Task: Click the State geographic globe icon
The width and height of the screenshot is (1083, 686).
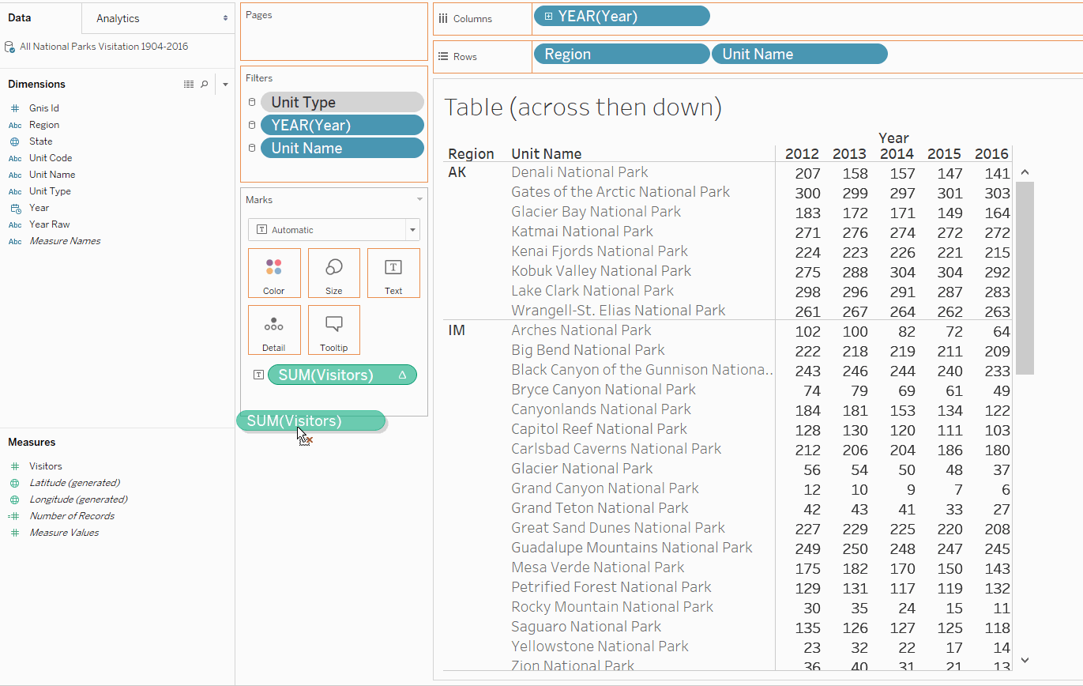Action: pyautogui.click(x=14, y=141)
